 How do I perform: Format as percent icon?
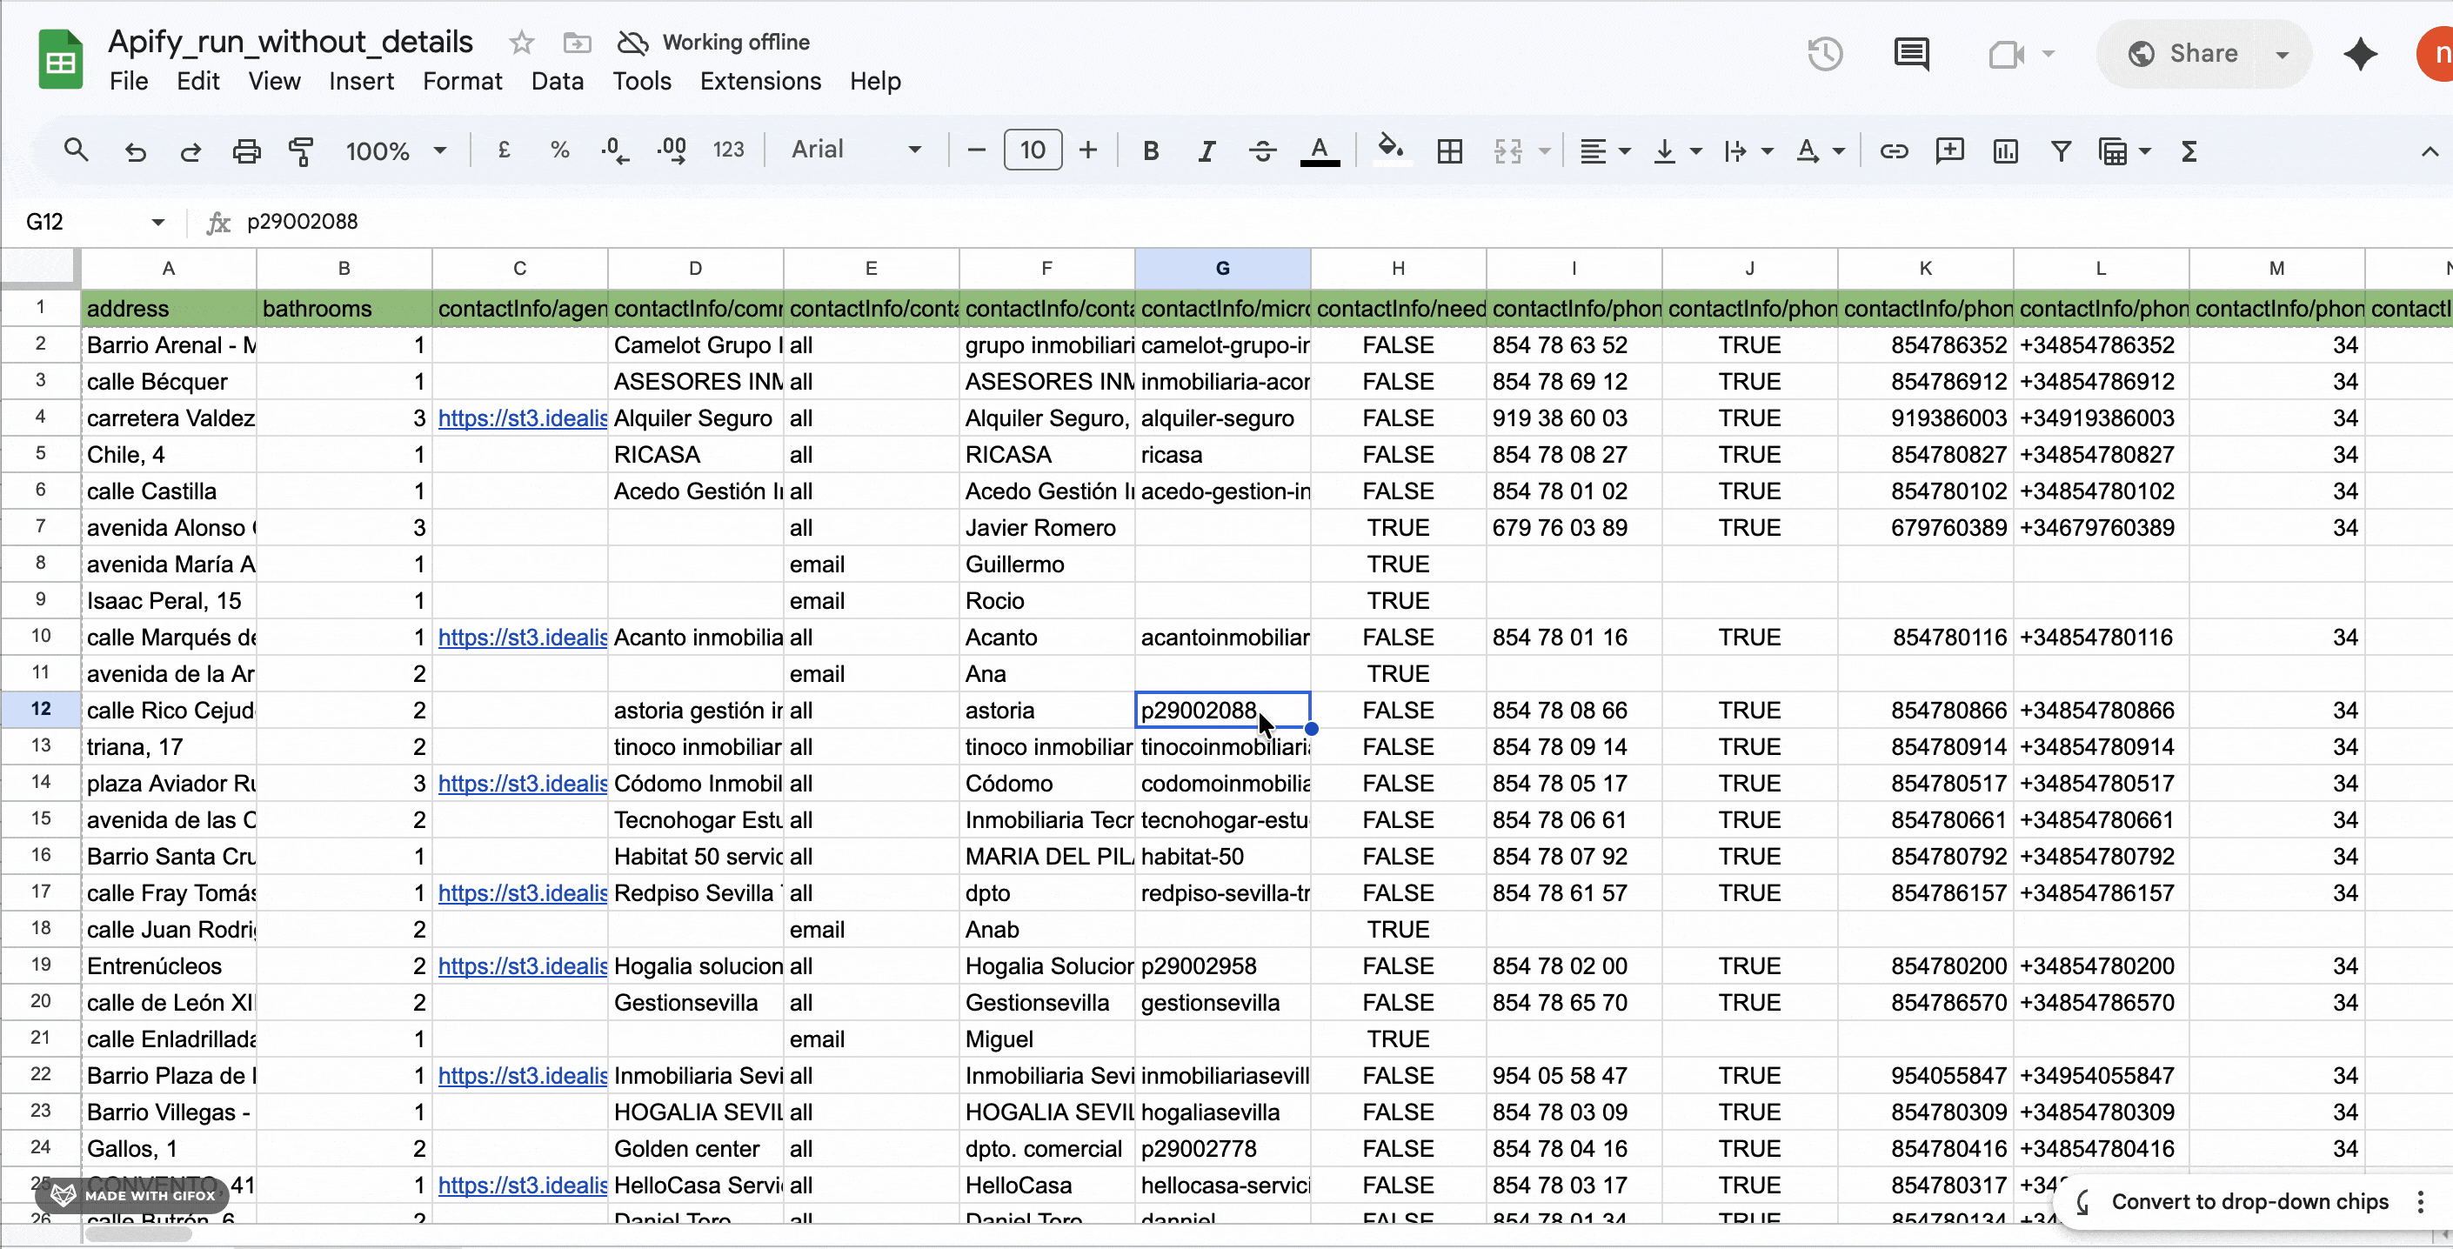coord(560,150)
